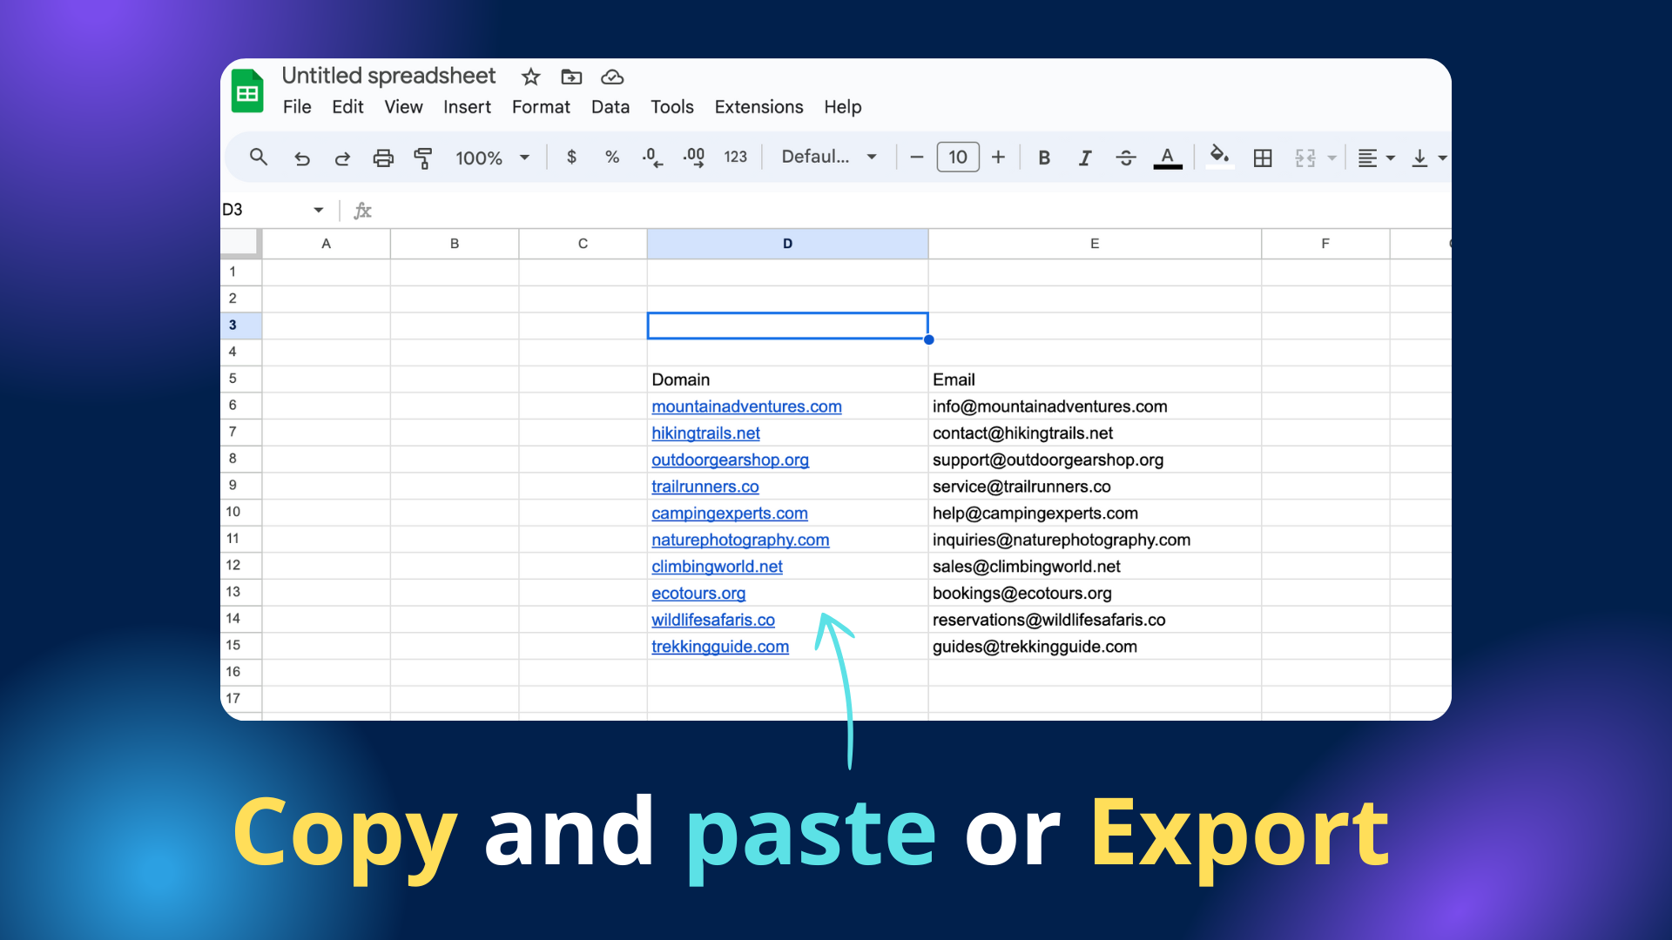Click the move to folder icon
1672x940 pixels.
click(x=571, y=77)
